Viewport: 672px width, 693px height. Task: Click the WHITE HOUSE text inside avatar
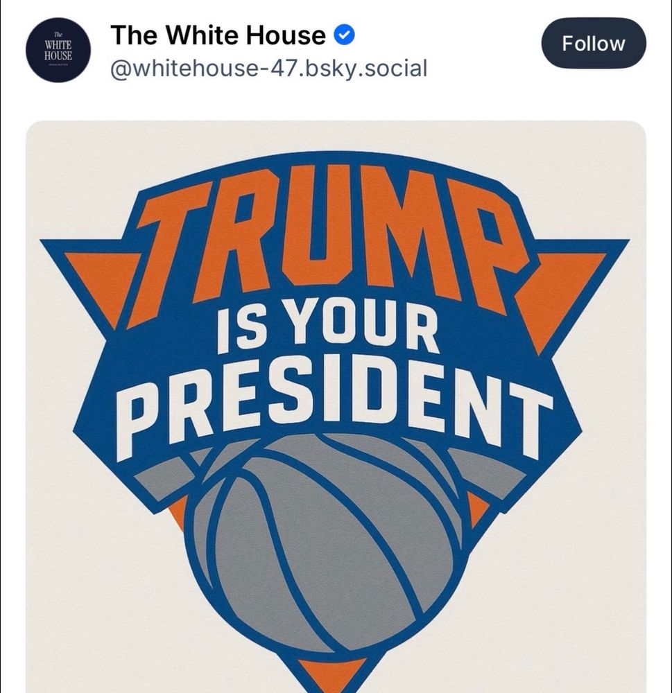pyautogui.click(x=58, y=51)
